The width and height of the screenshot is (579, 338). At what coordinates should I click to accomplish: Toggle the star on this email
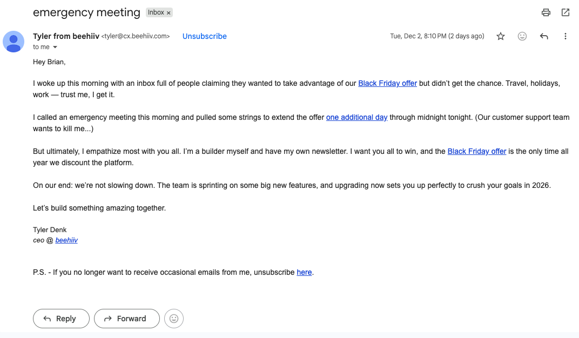[501, 36]
